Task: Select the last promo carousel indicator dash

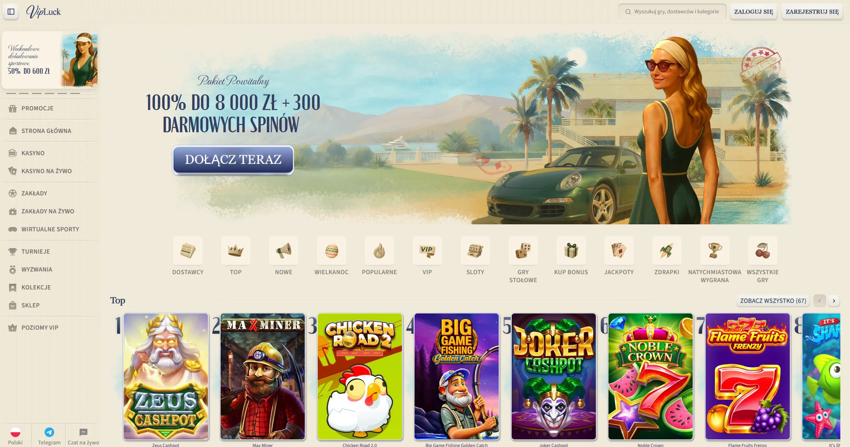Action: coord(87,93)
